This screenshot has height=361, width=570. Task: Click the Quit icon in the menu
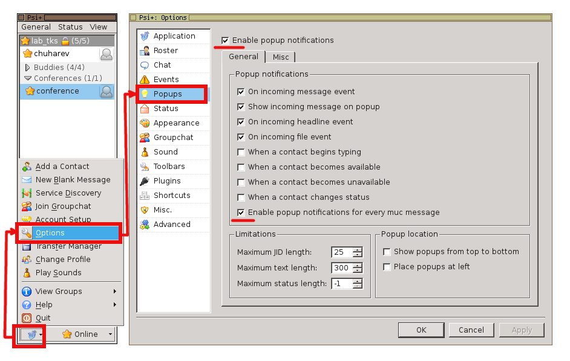(x=27, y=318)
